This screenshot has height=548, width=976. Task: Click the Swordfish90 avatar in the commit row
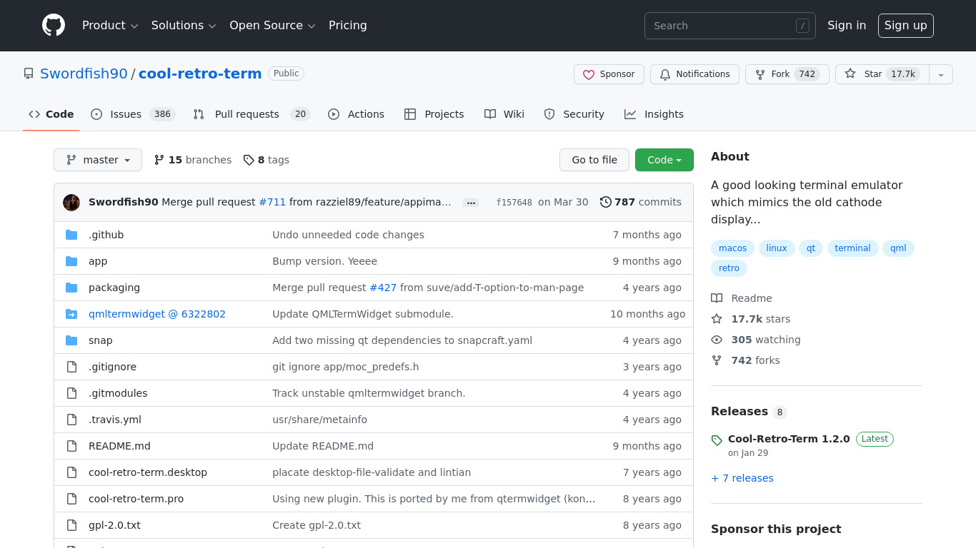pos(71,203)
